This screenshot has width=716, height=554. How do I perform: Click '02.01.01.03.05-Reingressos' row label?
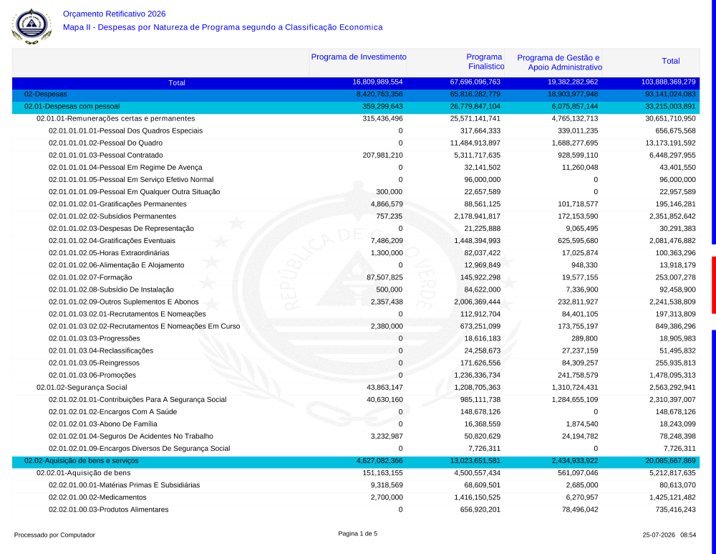(94, 363)
